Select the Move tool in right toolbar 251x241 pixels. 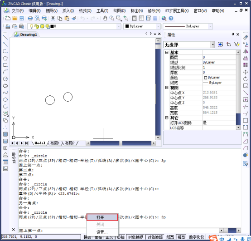[x=246, y=72]
